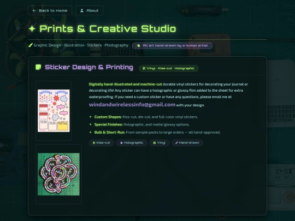
Task: Click the Hand-drawn tag chip
Action: tap(187, 142)
